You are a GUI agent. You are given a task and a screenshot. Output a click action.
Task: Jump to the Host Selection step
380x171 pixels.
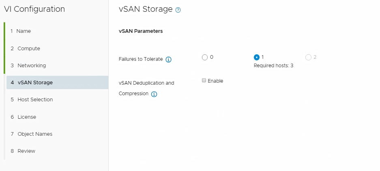(35, 100)
